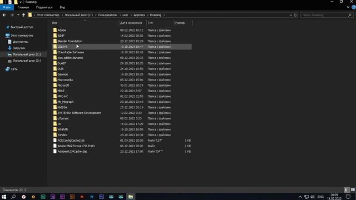
Task: Select the WinRAR folder name
Action: point(63,129)
